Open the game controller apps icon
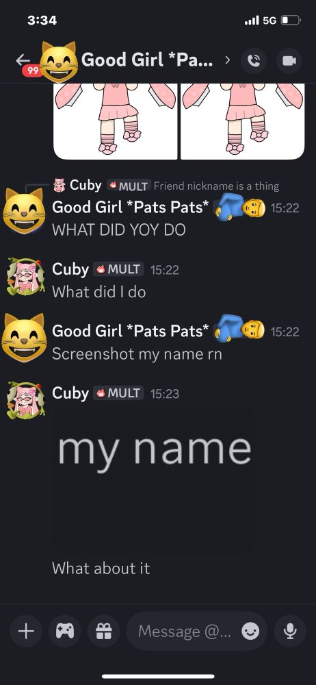The width and height of the screenshot is (316, 685). (x=65, y=631)
